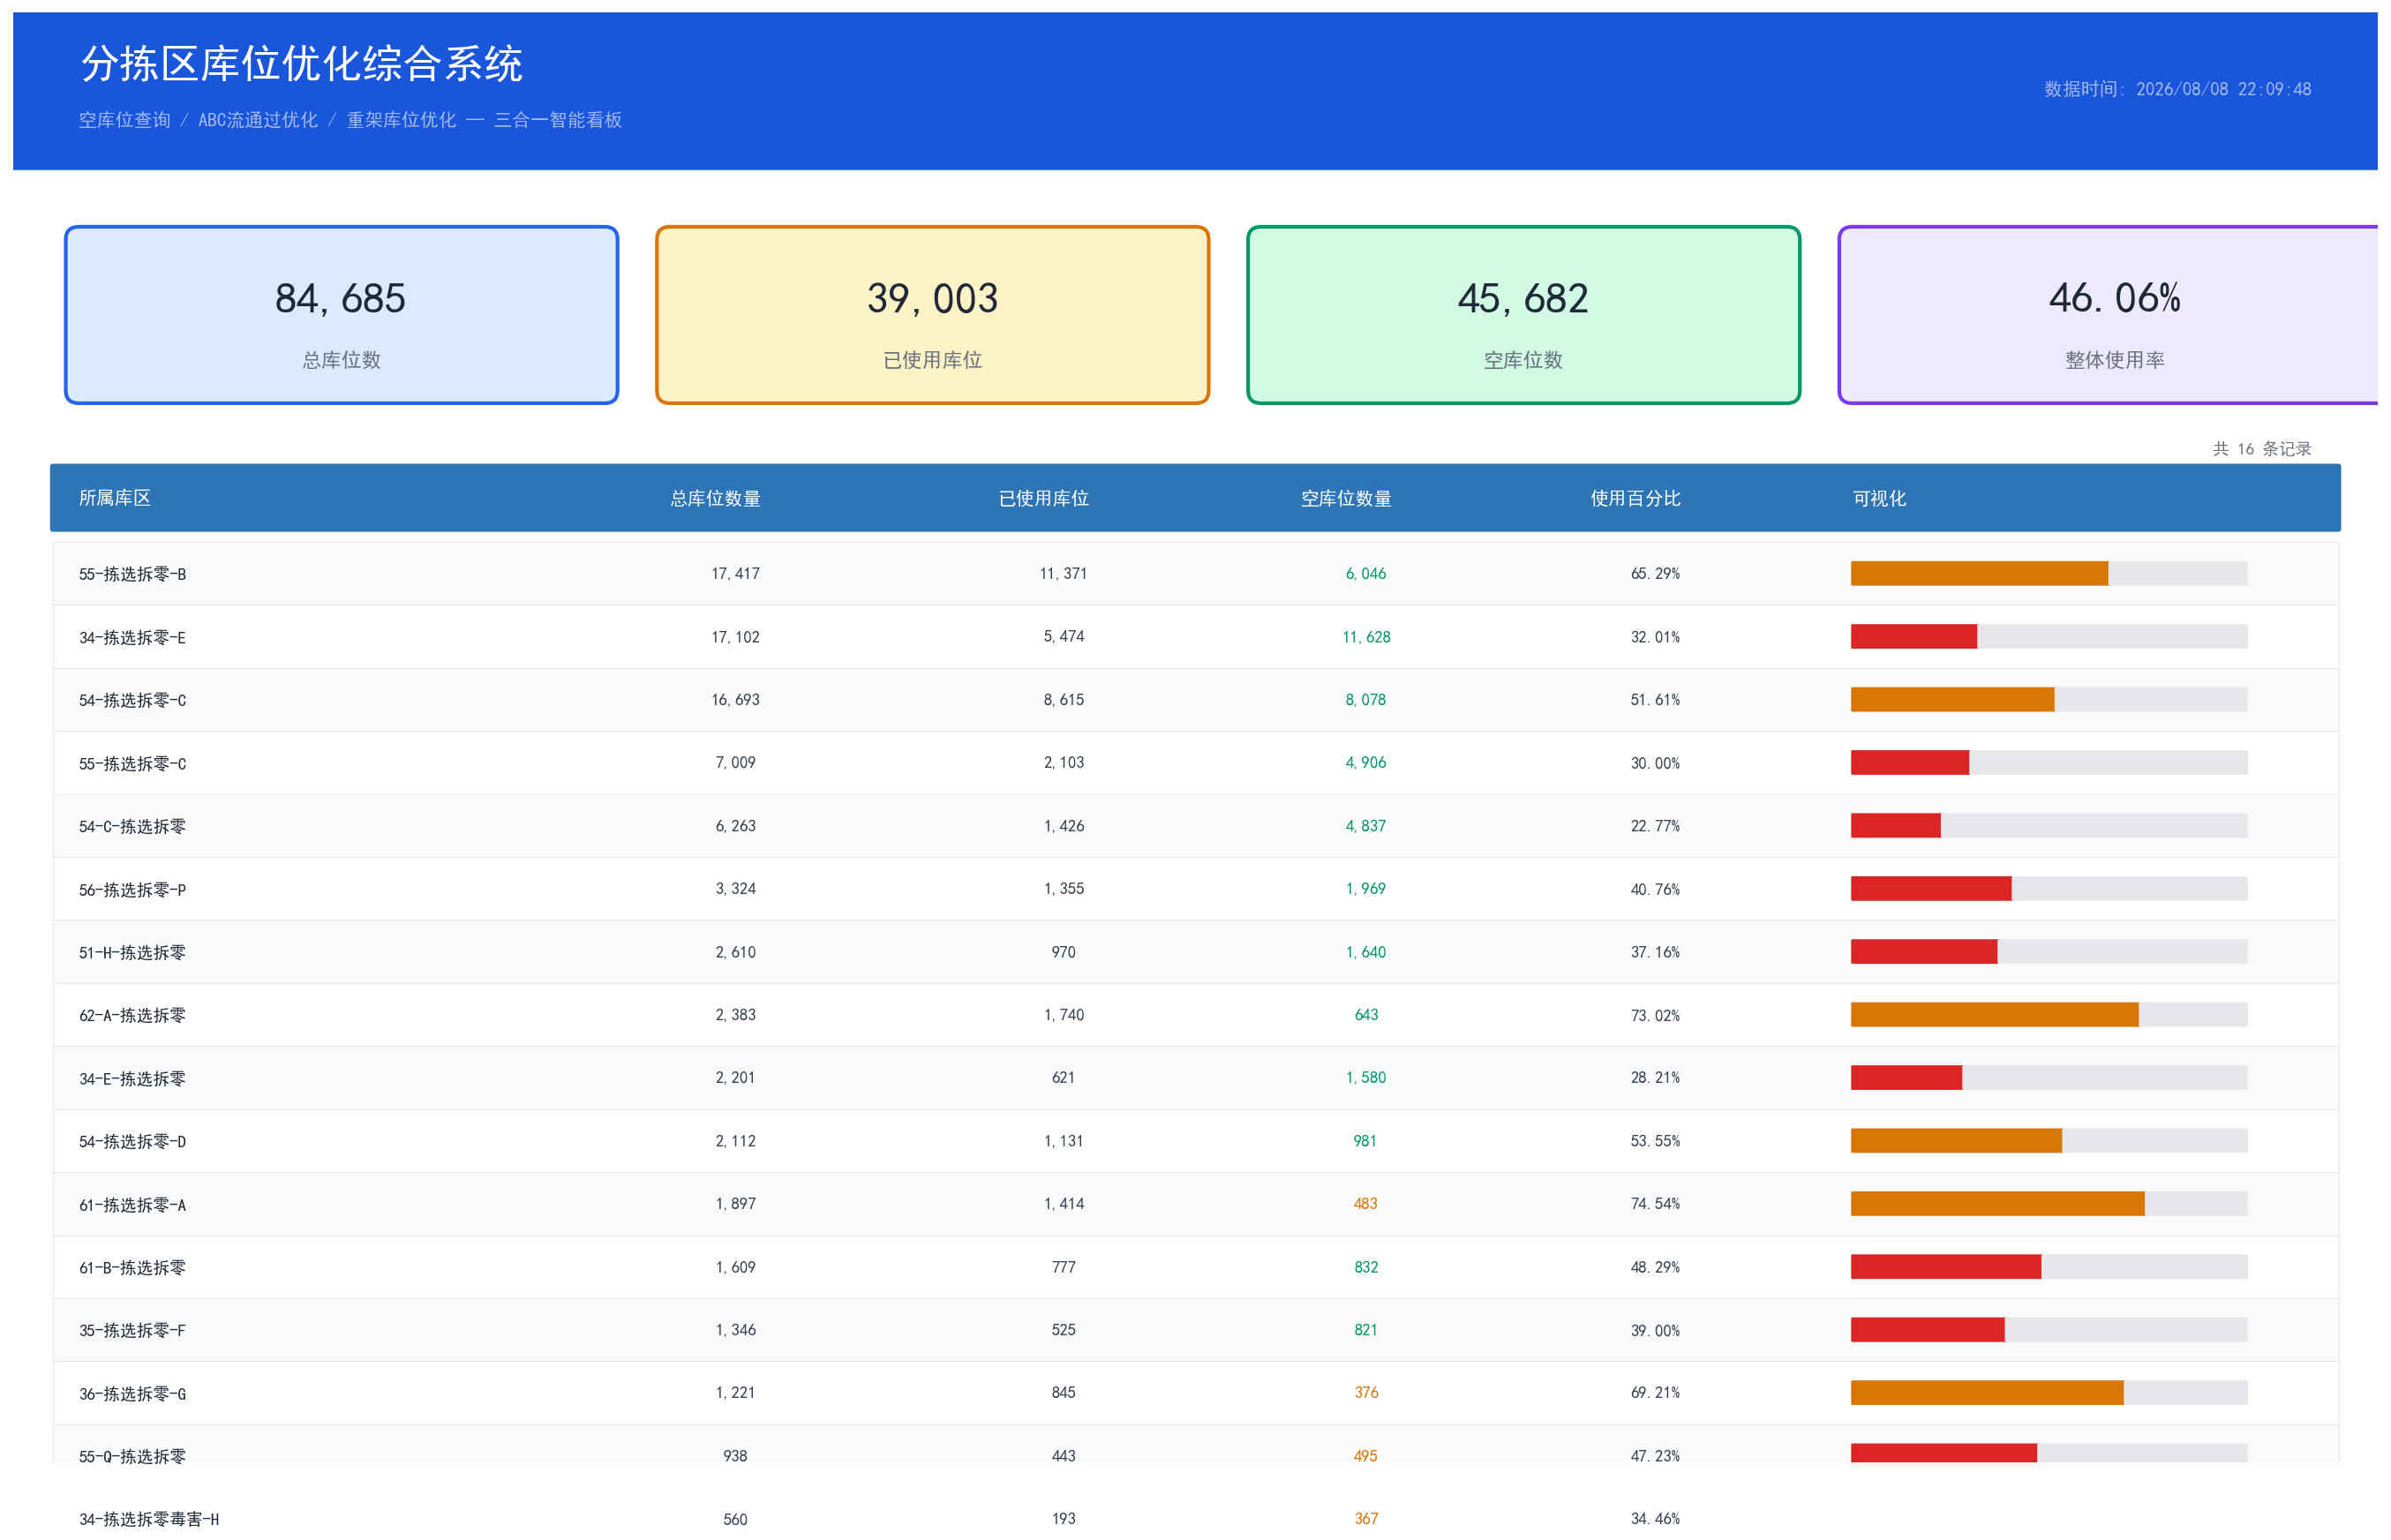Select the row name 34-E-拣选拆零
This screenshot has height=1540, width=2391.
tap(132, 1078)
